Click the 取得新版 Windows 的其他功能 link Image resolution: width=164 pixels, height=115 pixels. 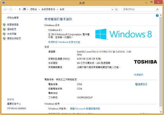[x=64, y=42]
